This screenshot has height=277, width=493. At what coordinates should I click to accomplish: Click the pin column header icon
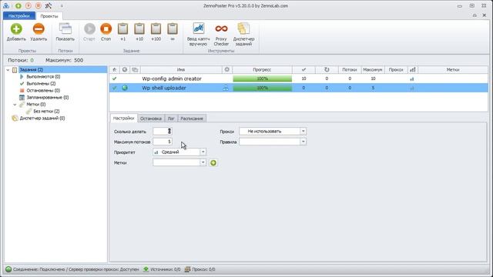pyautogui.click(x=115, y=70)
